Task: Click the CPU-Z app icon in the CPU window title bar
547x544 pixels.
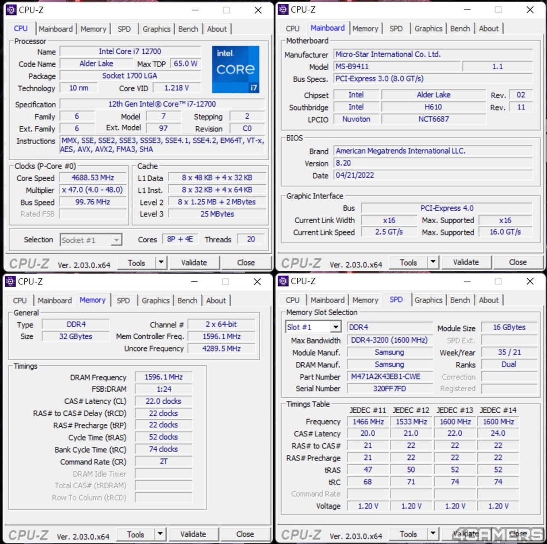Action: [11, 10]
